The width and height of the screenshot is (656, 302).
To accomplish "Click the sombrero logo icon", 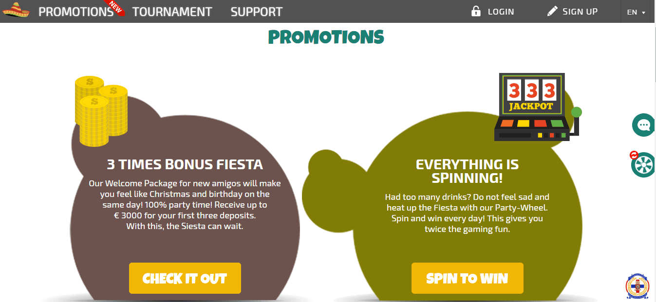I will pyautogui.click(x=16, y=10).
